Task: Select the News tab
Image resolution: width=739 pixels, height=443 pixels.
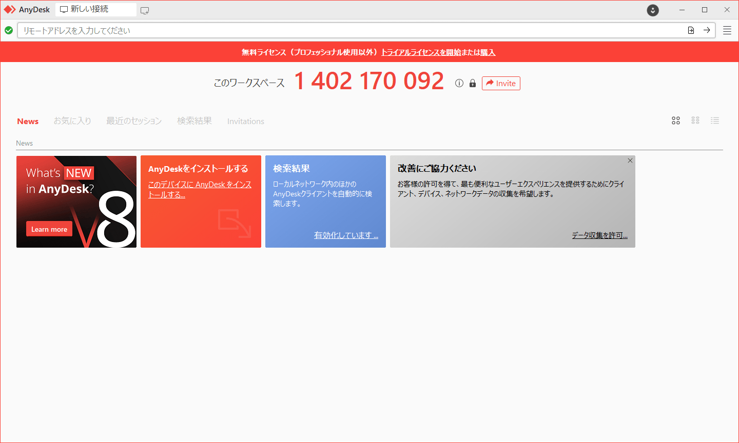Action: [28, 121]
